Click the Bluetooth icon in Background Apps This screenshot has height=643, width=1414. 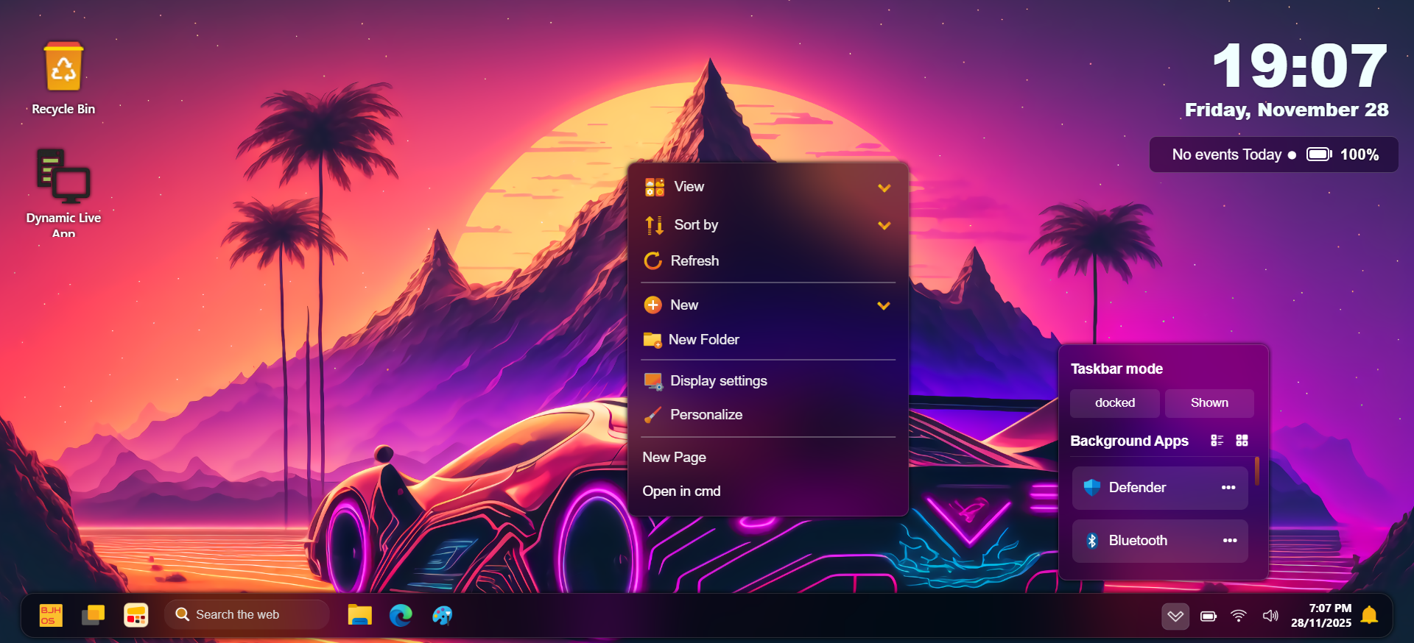click(x=1092, y=541)
